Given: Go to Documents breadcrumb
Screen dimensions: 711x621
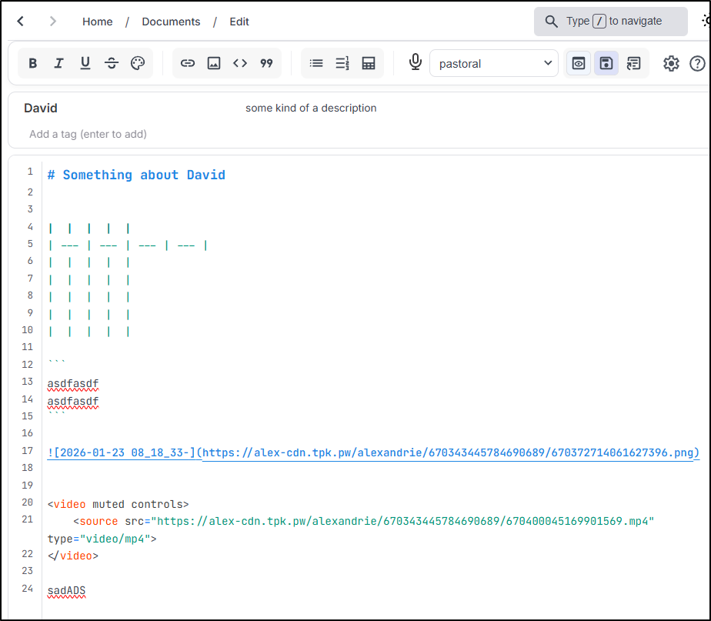Looking at the screenshot, I should coord(171,22).
